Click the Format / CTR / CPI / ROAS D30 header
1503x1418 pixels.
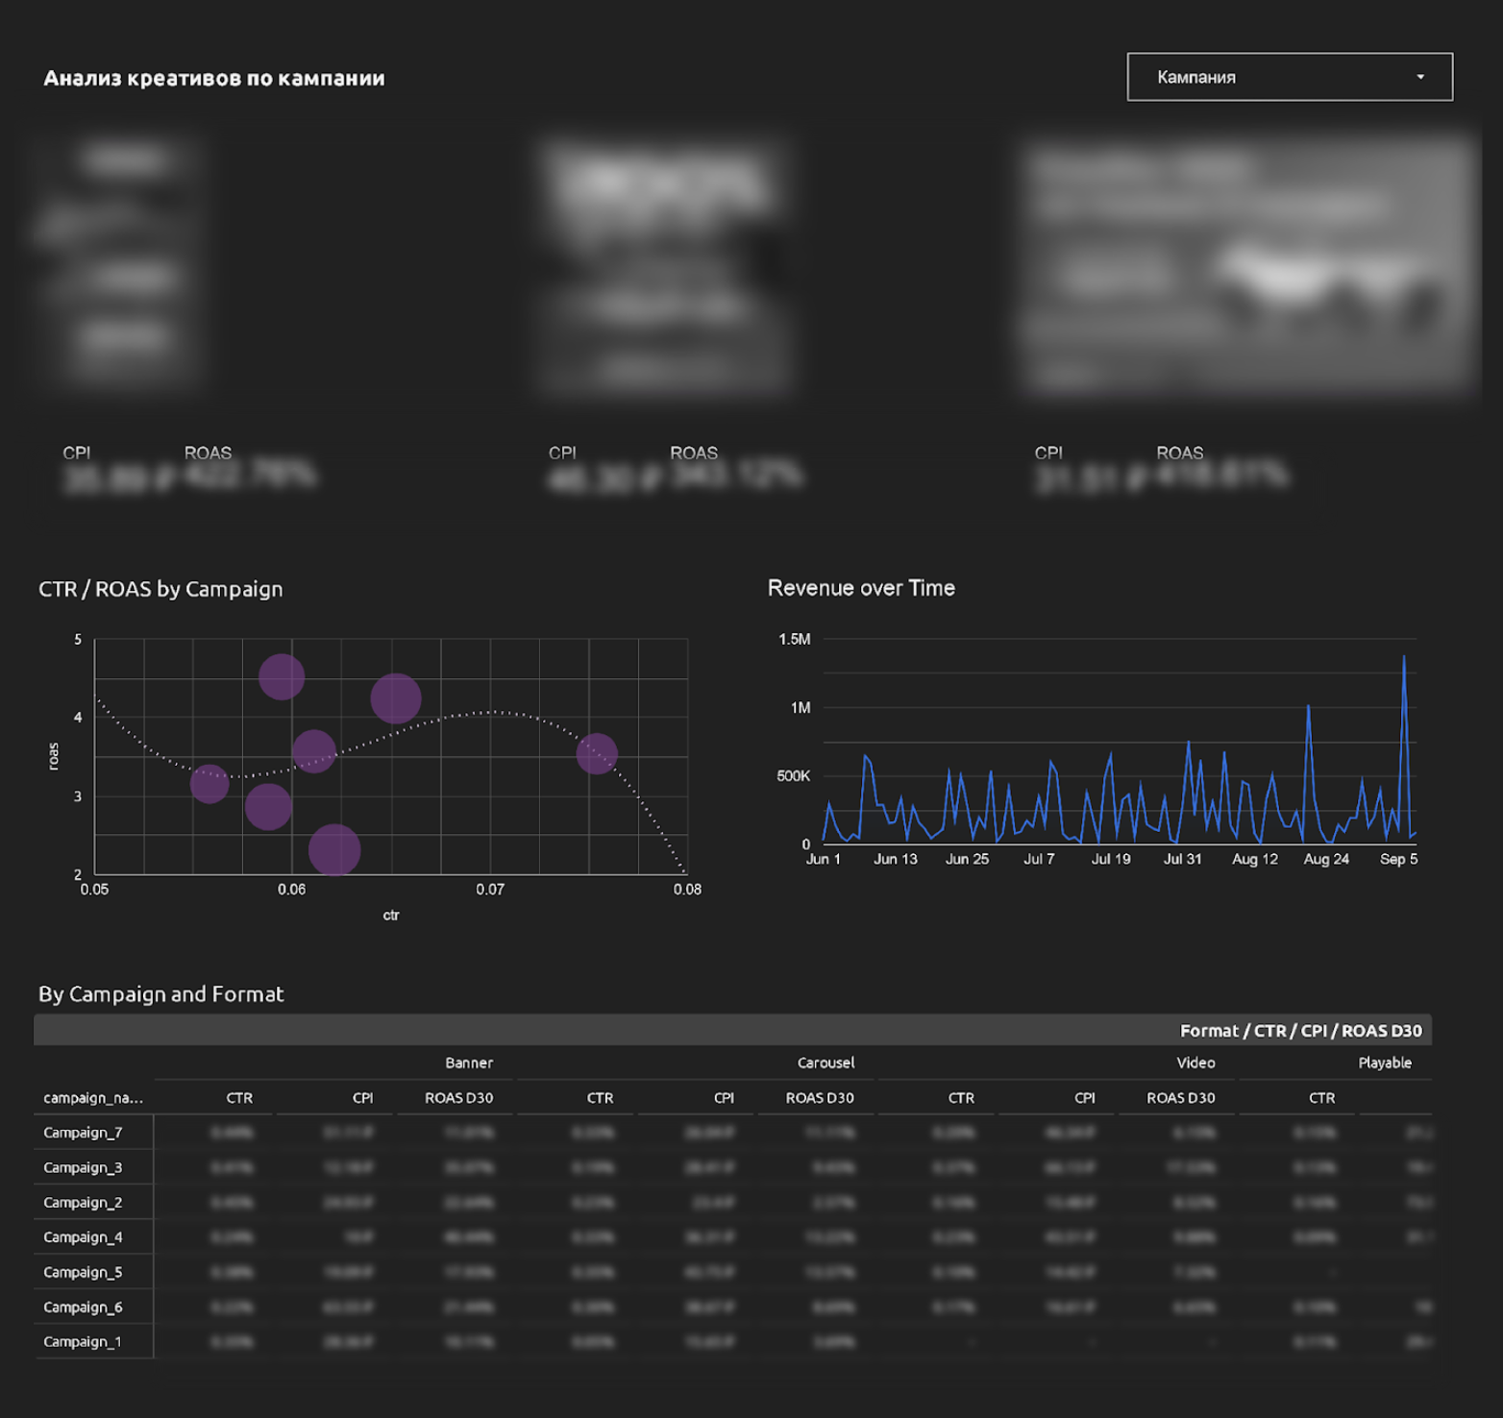[x=1300, y=1031]
